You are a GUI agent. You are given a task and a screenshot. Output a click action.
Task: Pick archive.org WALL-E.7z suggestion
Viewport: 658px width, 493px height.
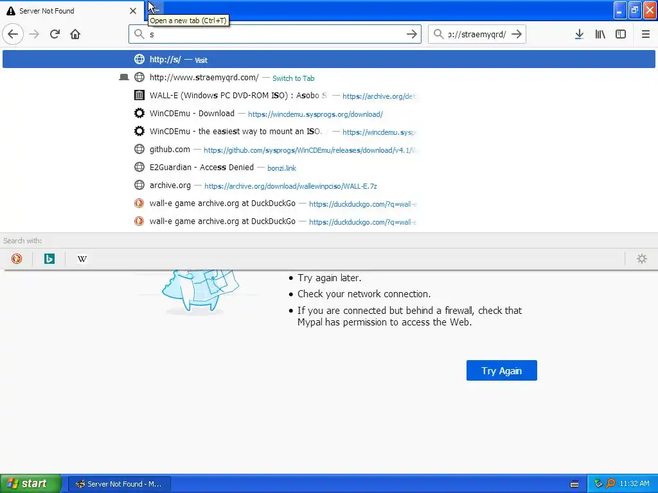pyautogui.click(x=328, y=186)
